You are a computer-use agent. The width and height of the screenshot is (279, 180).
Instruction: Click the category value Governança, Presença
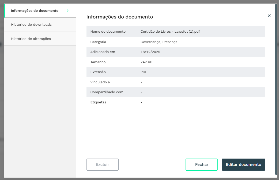[x=159, y=42]
